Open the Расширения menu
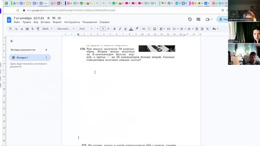Image resolution: width=260 pixels, height=146 pixels. 89,22
